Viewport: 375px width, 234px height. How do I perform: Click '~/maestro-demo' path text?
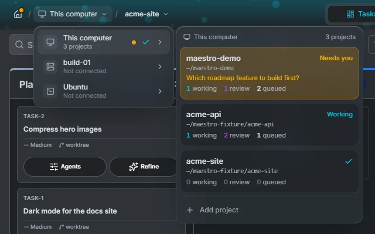[x=210, y=68]
